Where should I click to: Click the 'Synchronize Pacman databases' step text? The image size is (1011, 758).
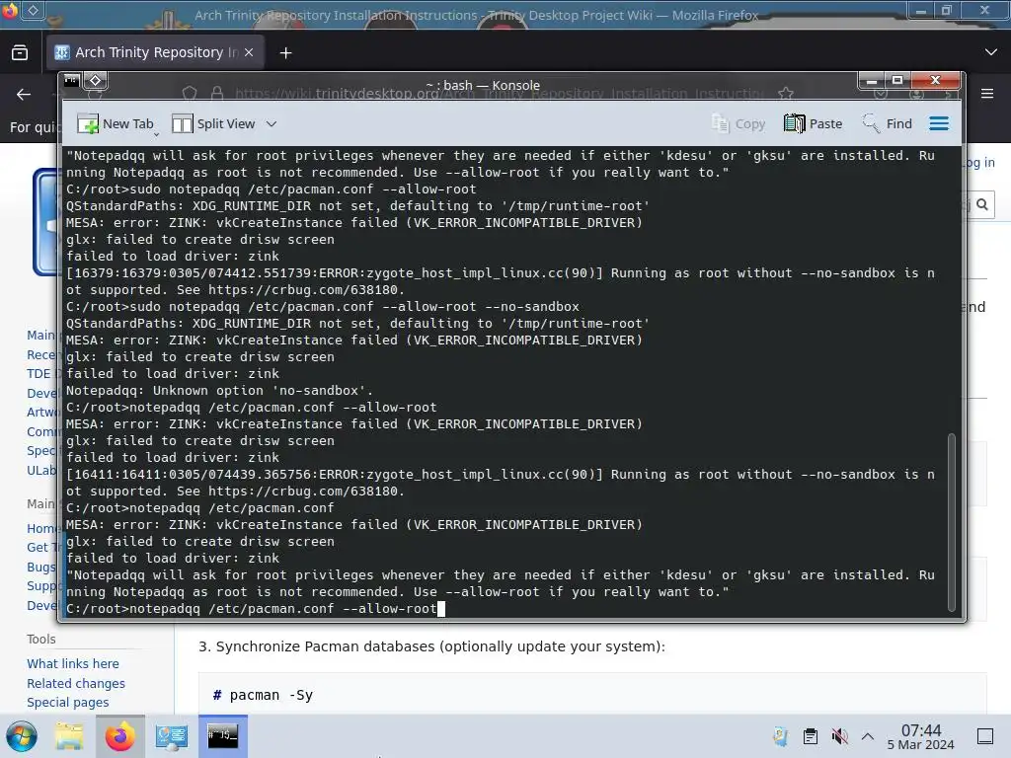[x=431, y=646]
